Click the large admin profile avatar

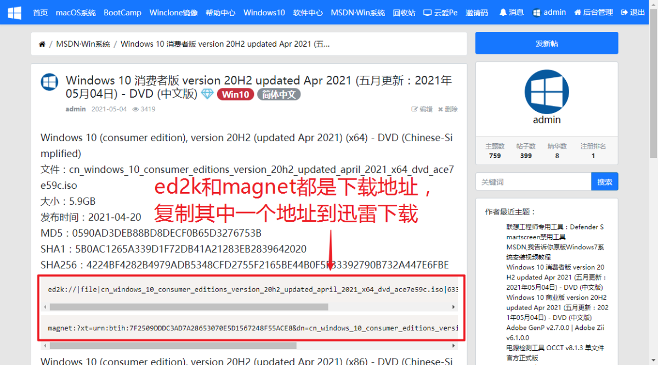pos(547,92)
